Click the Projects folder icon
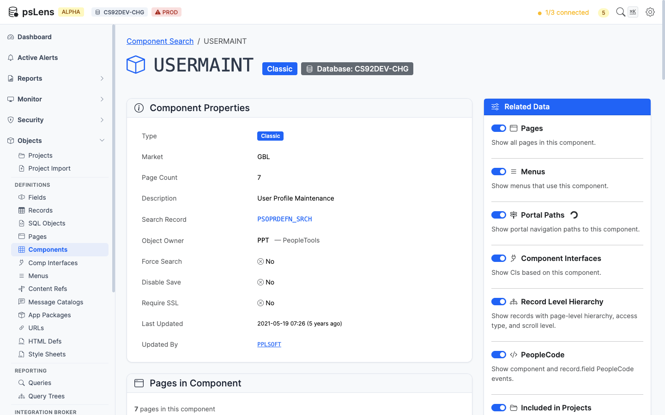The width and height of the screenshot is (665, 415). tap(22, 155)
